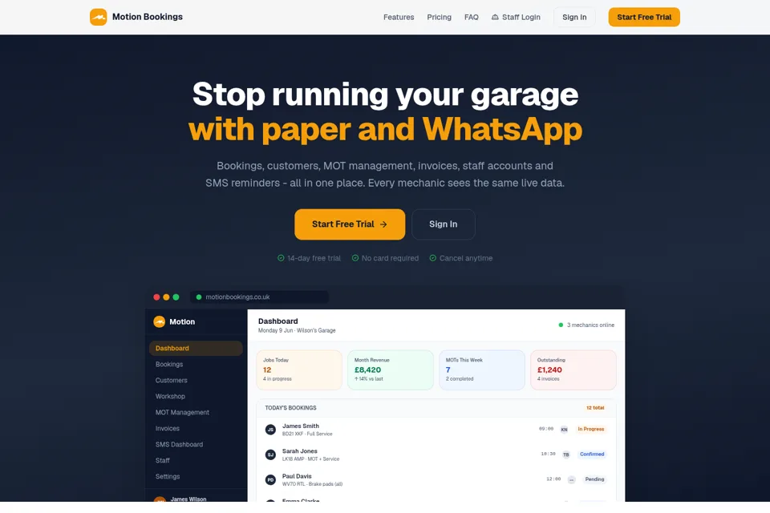The height and width of the screenshot is (513, 770).
Task: Click the motionbookings.co.uk address bar
Action: 259,297
